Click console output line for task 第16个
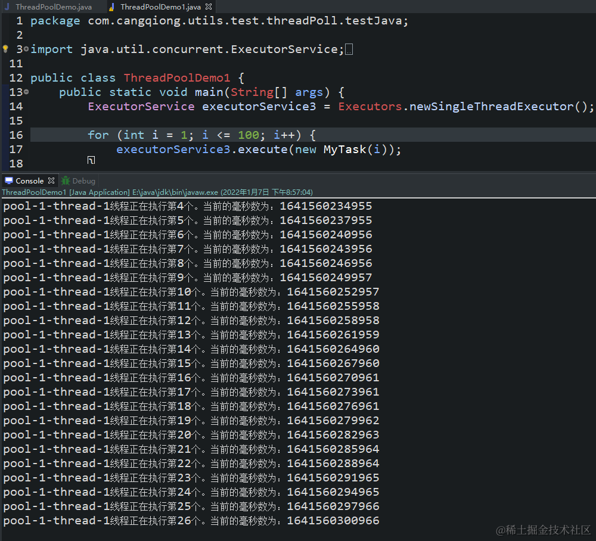This screenshot has width=596, height=541. 191,378
